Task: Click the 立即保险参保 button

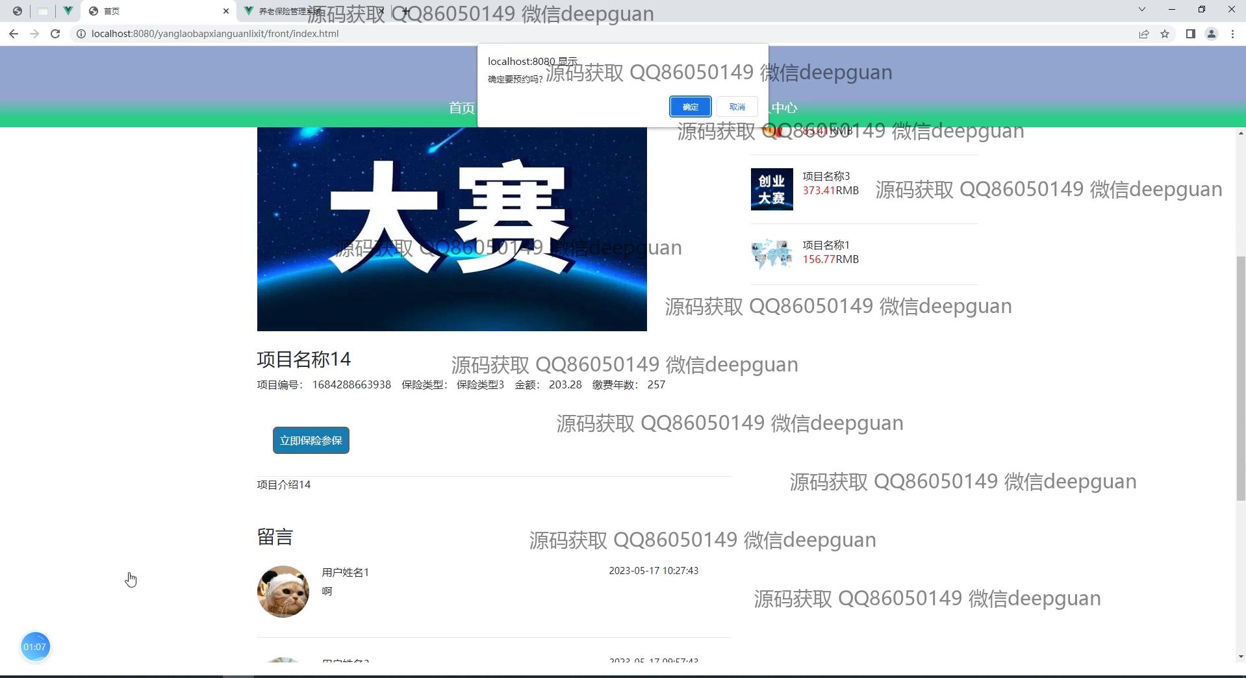Action: tap(311, 440)
